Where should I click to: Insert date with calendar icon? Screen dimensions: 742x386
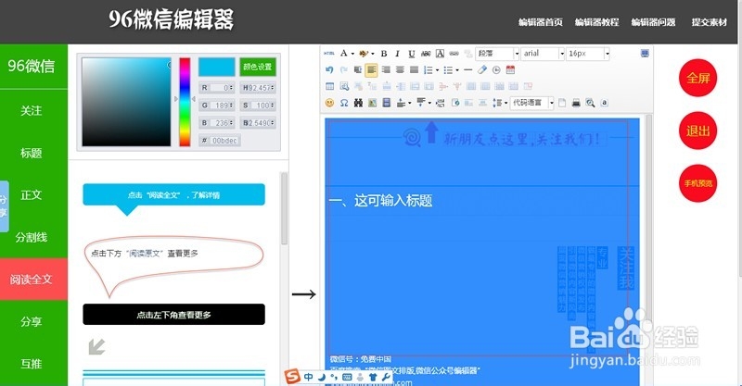(510, 70)
